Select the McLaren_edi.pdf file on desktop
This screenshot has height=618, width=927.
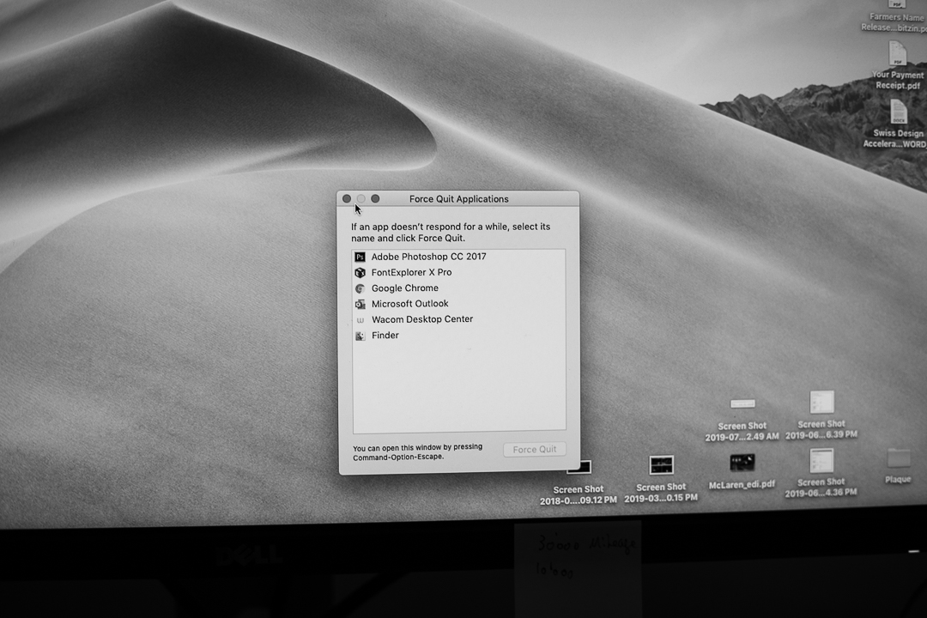742,470
